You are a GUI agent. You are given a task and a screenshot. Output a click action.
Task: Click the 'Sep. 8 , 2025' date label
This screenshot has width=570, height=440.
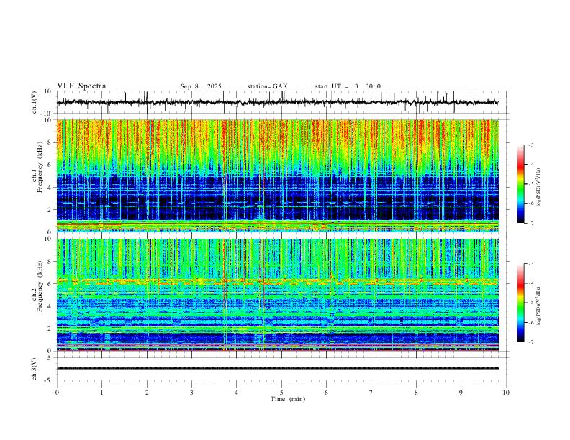pyautogui.click(x=201, y=86)
